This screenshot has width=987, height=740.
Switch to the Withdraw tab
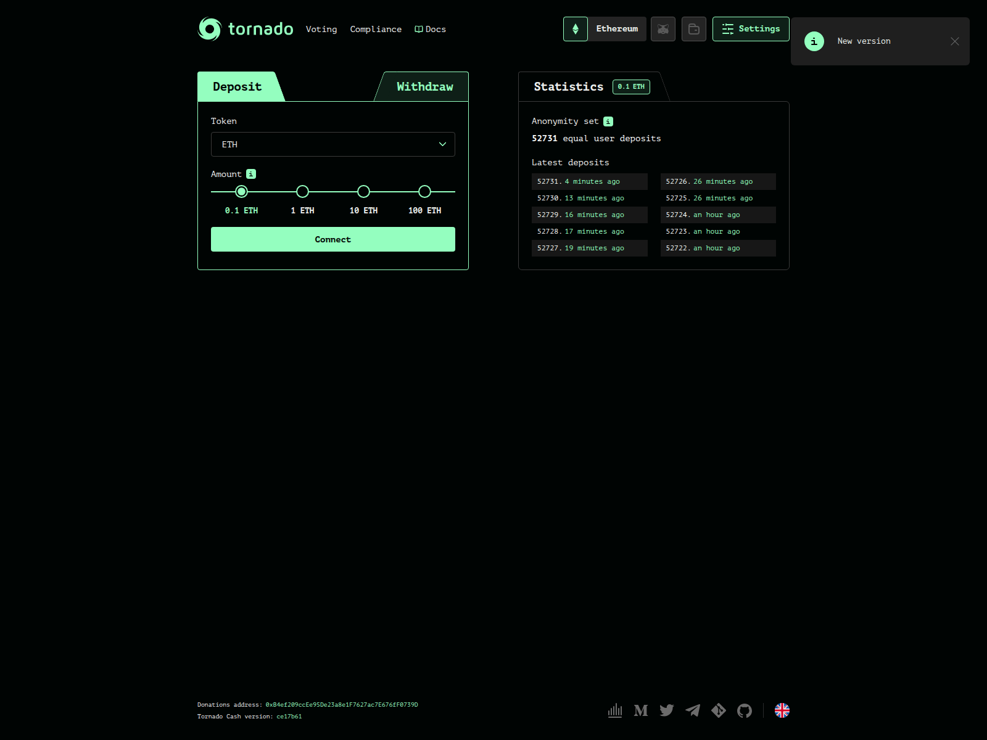pos(424,86)
